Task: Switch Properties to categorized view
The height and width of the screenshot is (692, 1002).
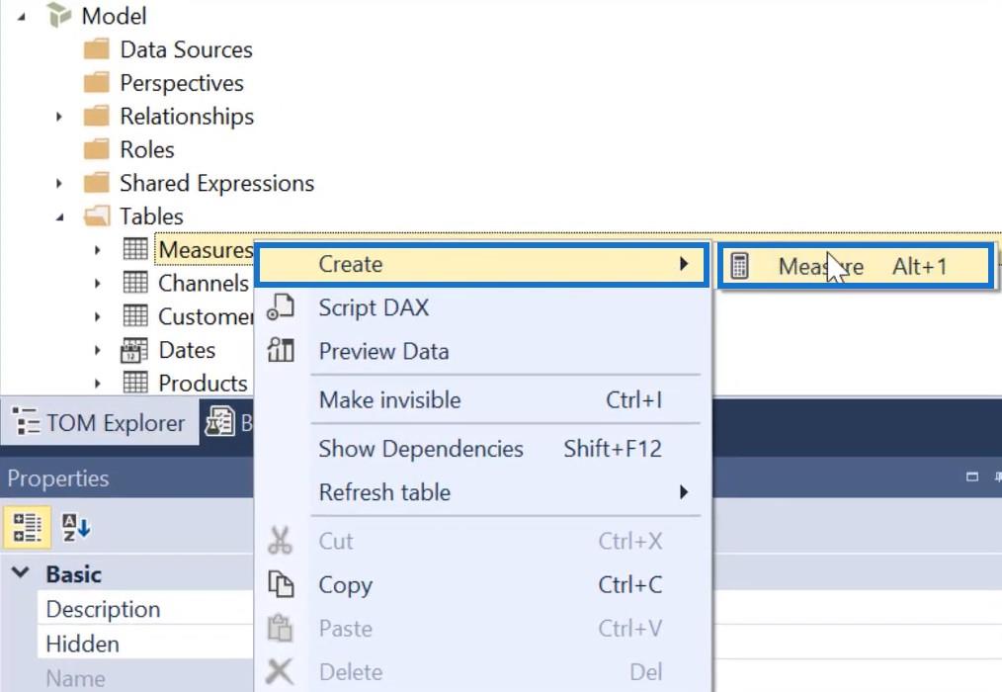Action: [27, 528]
